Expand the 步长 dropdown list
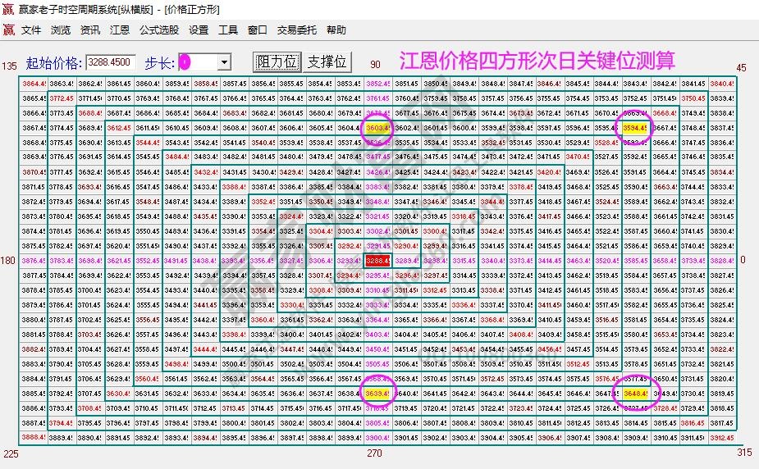 224,62
